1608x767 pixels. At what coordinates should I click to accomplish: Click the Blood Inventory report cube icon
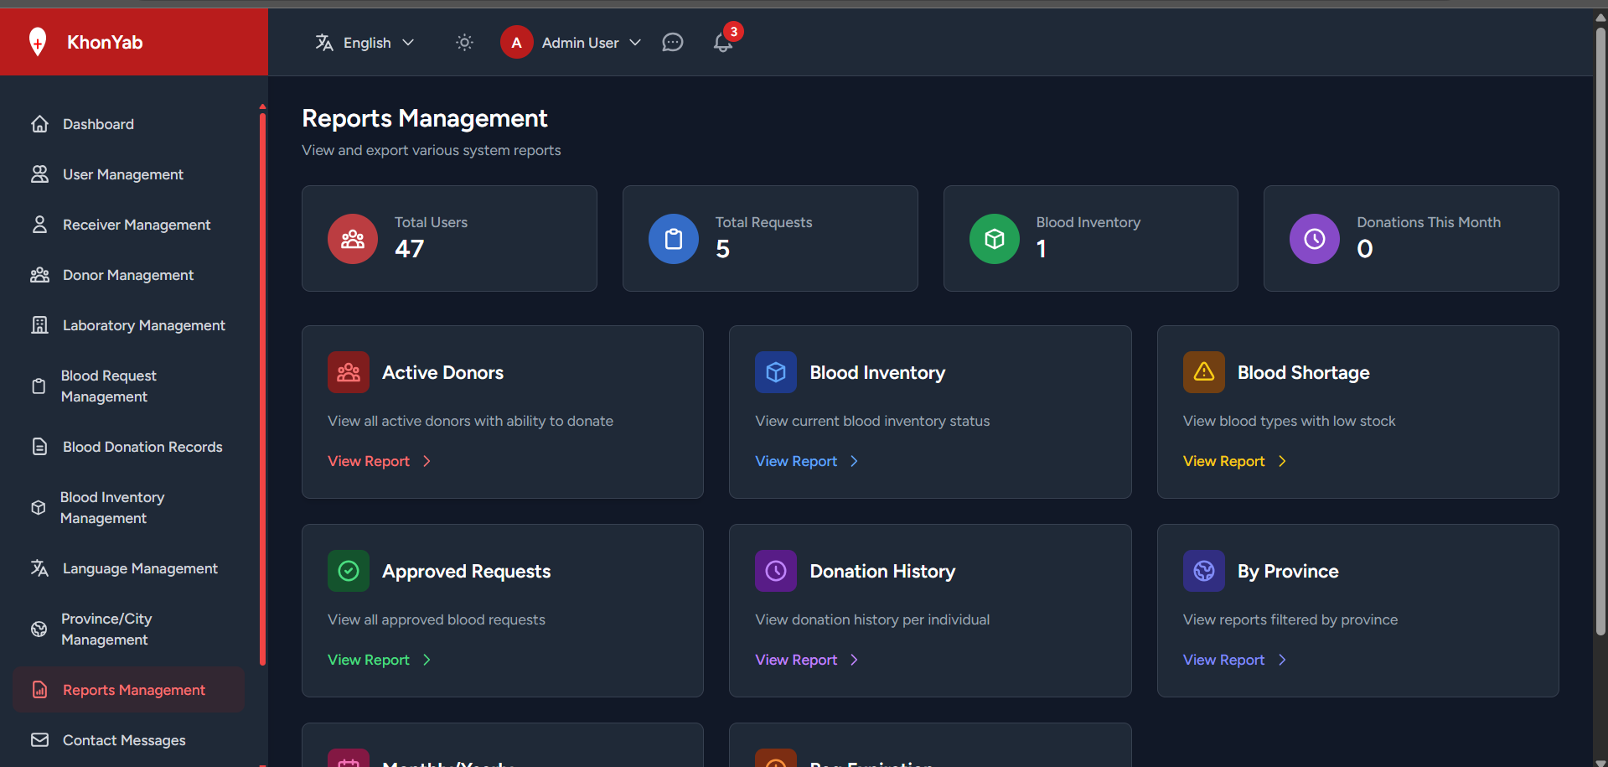click(776, 372)
